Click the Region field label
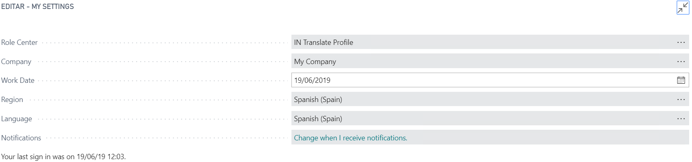The image size is (692, 162). [12, 100]
